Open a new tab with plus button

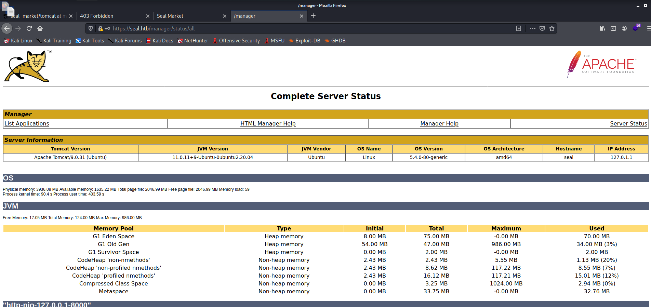coord(313,16)
